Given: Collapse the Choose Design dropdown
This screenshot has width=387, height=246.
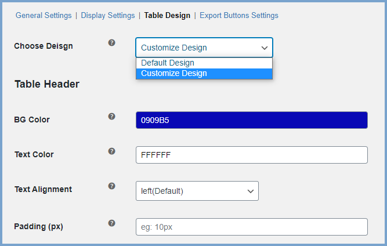Looking at the screenshot, I should click(x=204, y=48).
